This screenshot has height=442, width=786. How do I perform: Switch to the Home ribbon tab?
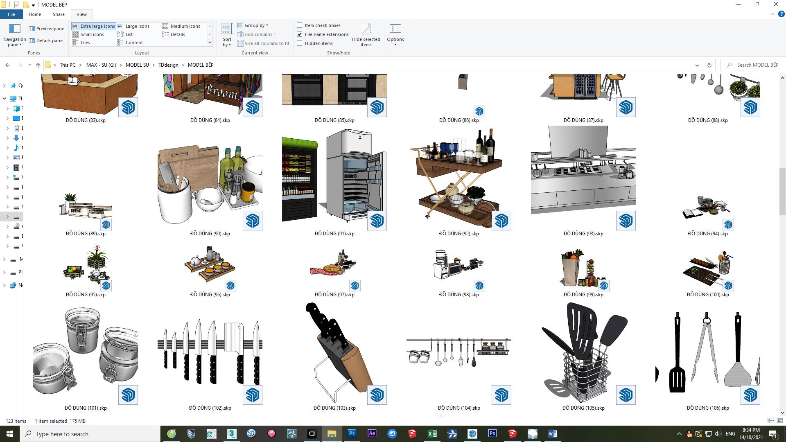pyautogui.click(x=34, y=14)
